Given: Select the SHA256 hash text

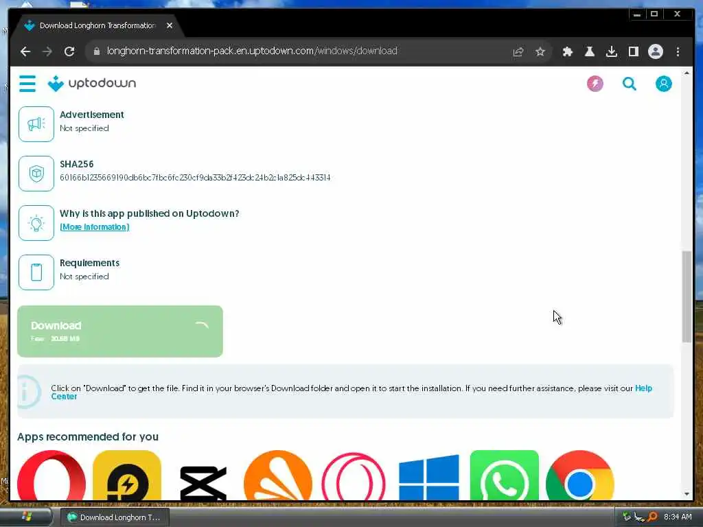Looking at the screenshot, I should click(x=195, y=178).
